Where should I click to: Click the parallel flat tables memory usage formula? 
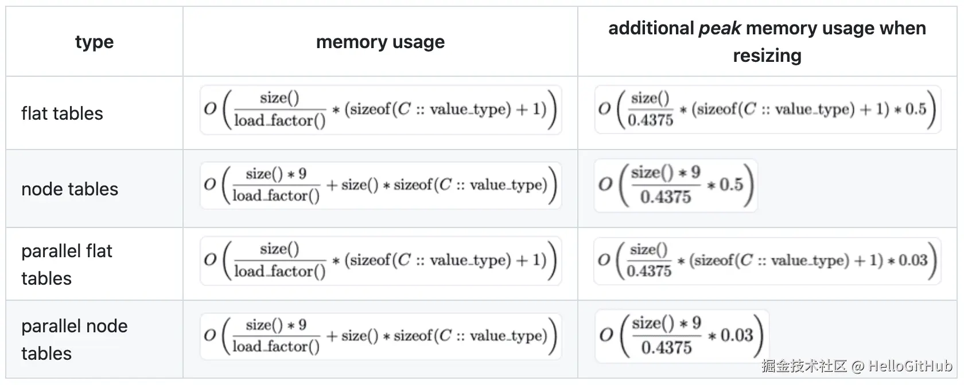pyautogui.click(x=380, y=261)
